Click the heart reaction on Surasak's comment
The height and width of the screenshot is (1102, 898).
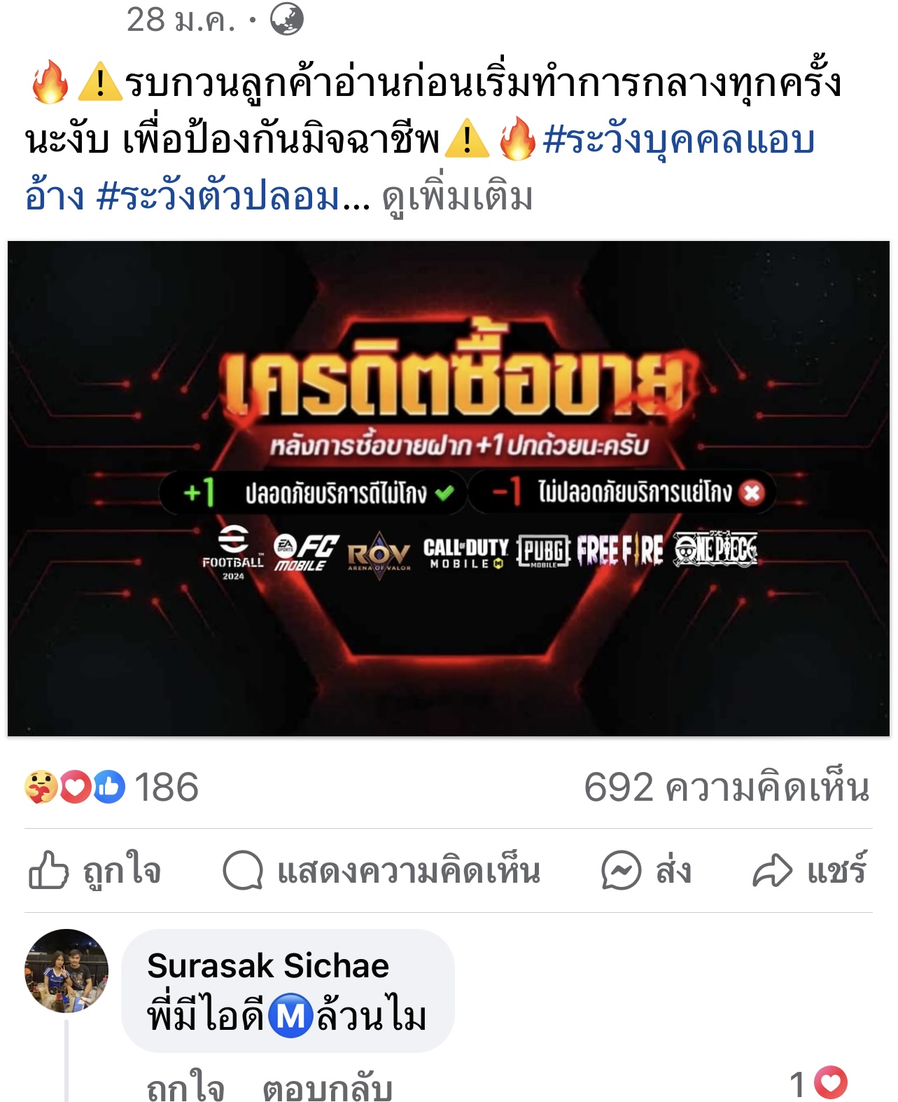[x=831, y=1083]
